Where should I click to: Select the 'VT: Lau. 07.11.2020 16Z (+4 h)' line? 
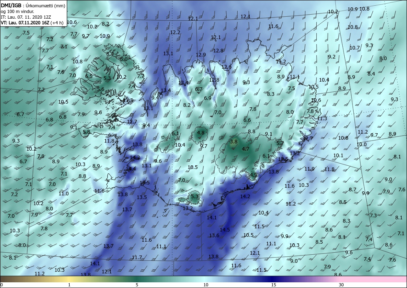coord(32,23)
